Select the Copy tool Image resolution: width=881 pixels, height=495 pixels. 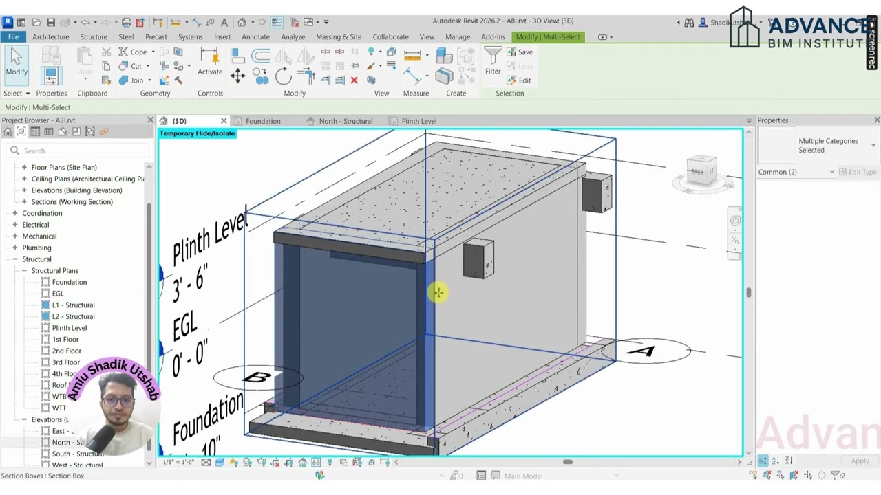(261, 76)
